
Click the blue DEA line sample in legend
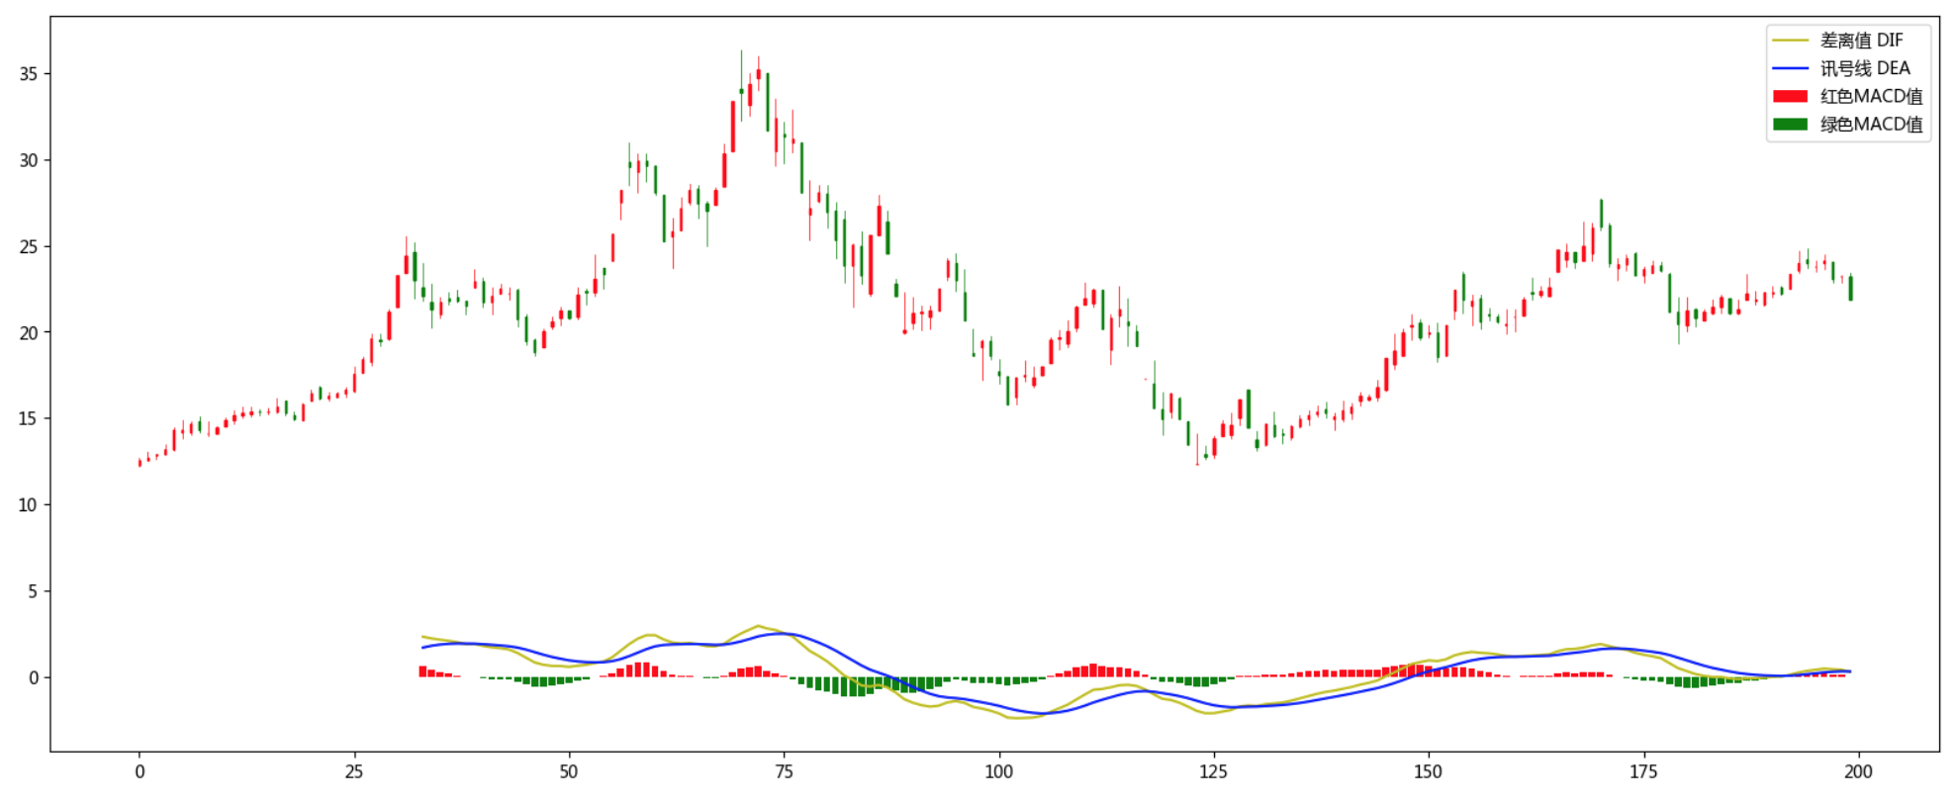tap(1790, 68)
